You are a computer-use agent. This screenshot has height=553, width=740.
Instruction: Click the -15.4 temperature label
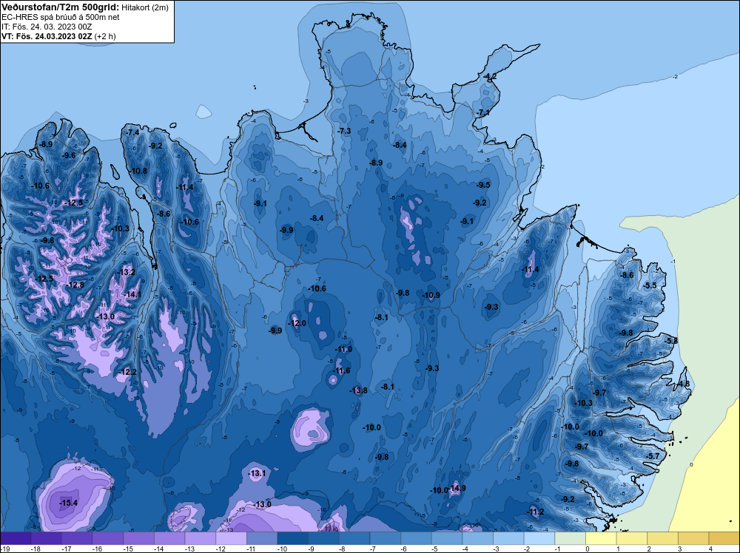click(x=68, y=503)
